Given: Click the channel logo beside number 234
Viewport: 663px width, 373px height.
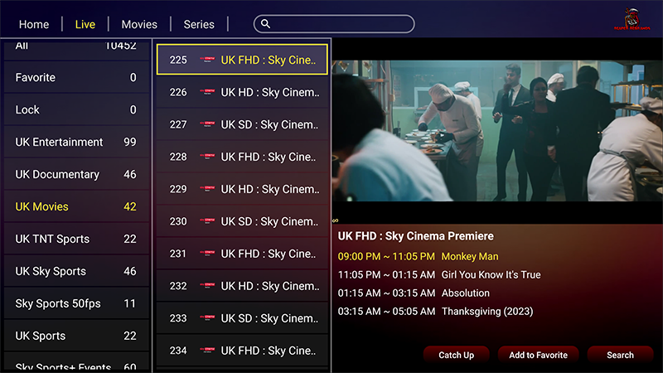Looking at the screenshot, I should (x=207, y=351).
